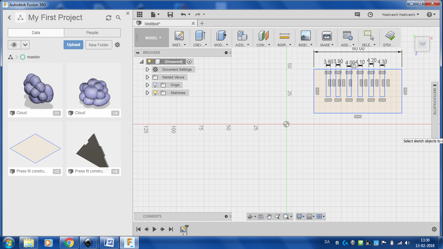Create a New Folder

99,45
